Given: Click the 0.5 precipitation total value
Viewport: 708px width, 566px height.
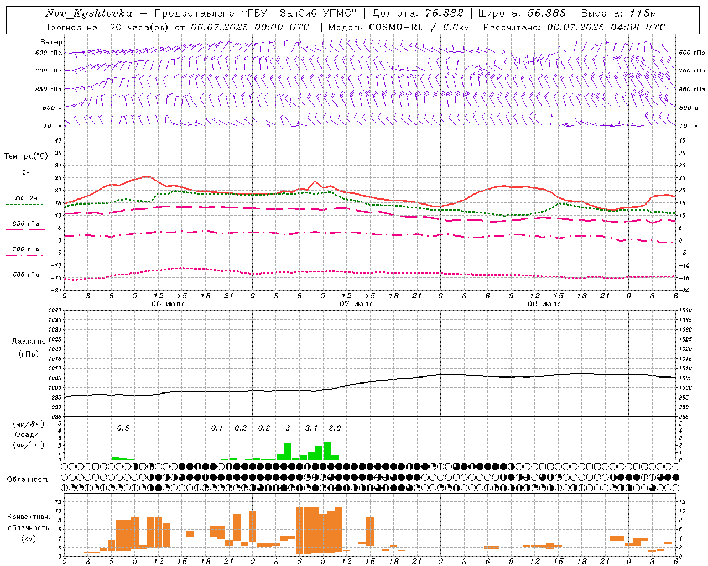Looking at the screenshot, I should (123, 428).
